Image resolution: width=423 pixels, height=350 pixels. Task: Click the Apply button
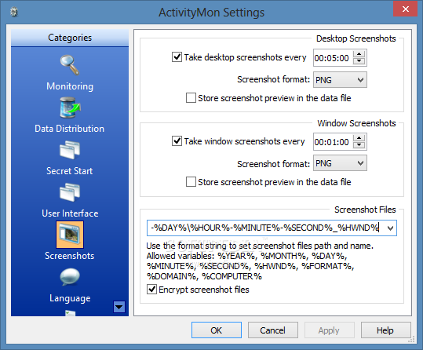tap(329, 330)
